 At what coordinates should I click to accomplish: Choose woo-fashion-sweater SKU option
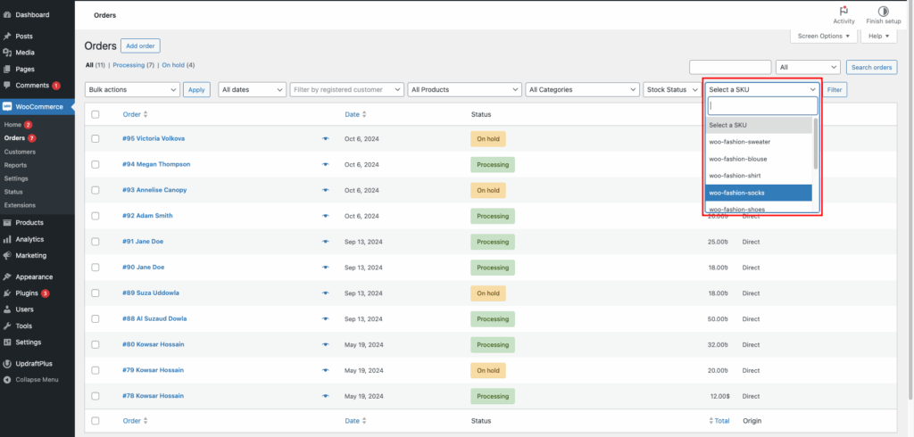pos(759,142)
